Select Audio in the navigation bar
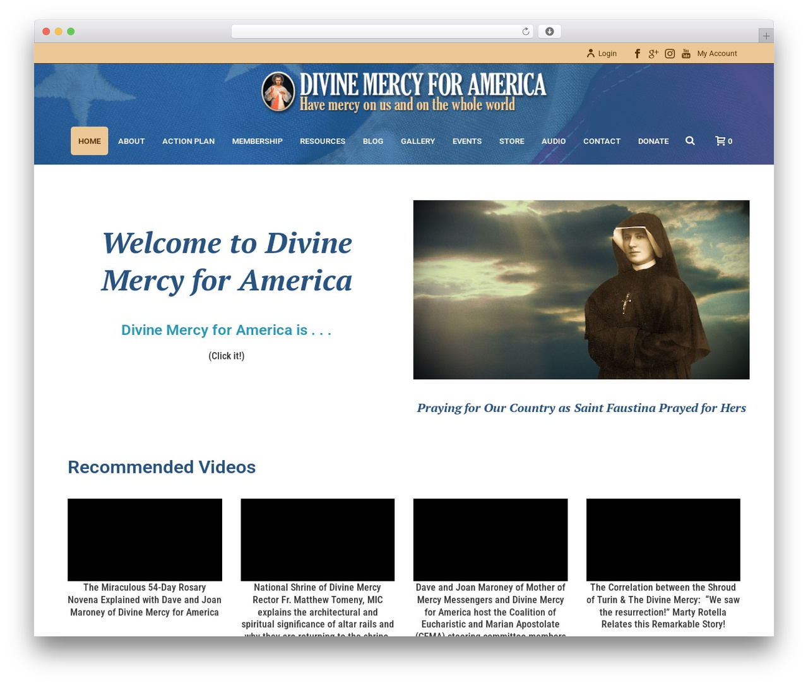The width and height of the screenshot is (808, 685). coord(554,141)
